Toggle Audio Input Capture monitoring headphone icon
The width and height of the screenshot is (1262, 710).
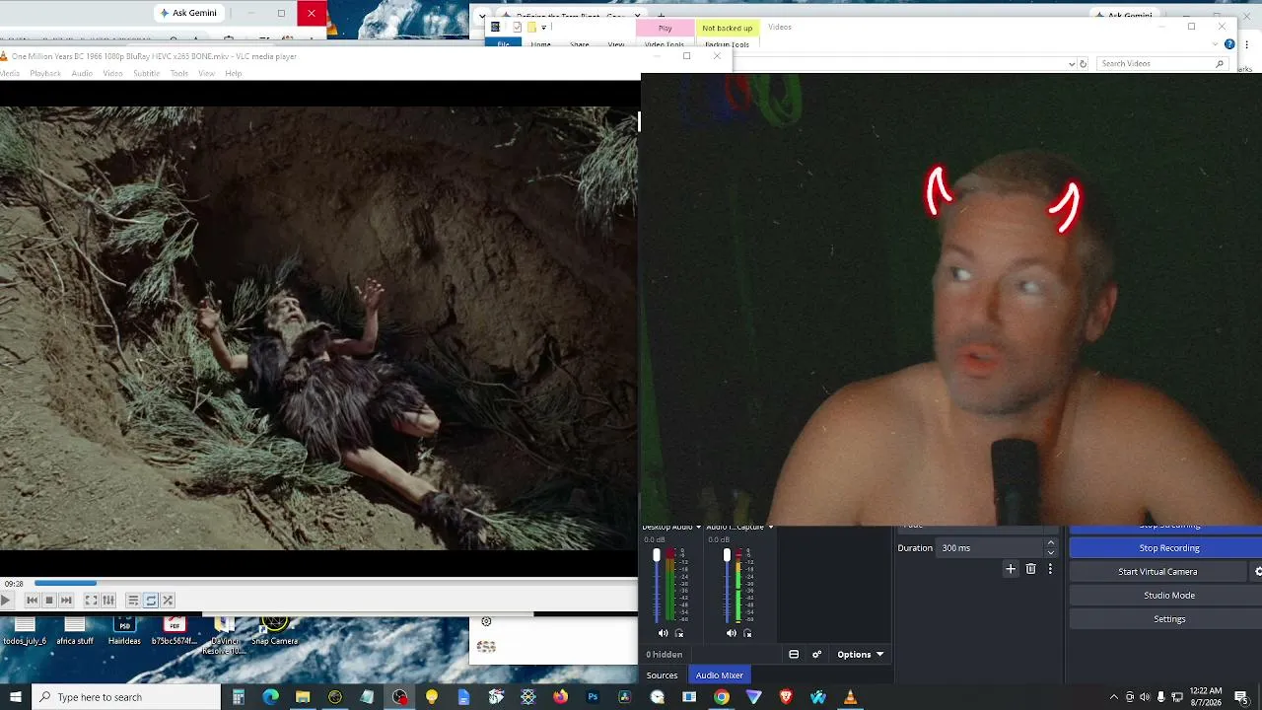point(746,633)
